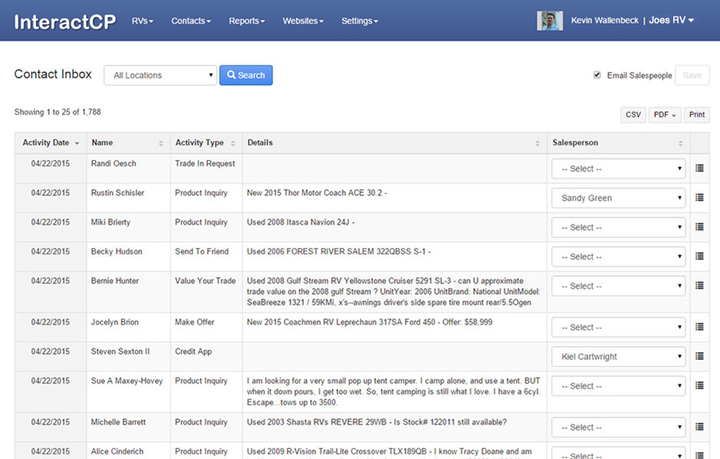Click the name Becky Hudson

pyautogui.click(x=116, y=251)
